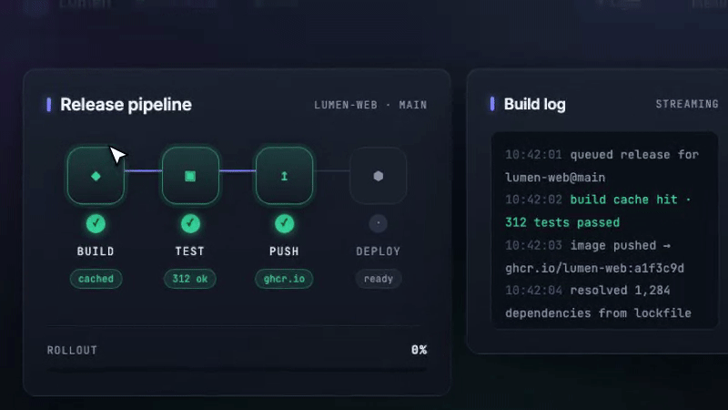Select the Build stage diamond icon
Screen dimensions: 728x410
[96, 176]
